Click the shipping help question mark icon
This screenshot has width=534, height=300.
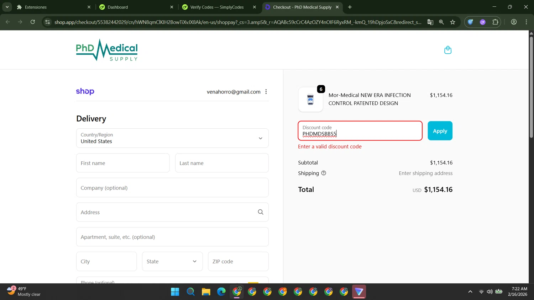coord(324,173)
